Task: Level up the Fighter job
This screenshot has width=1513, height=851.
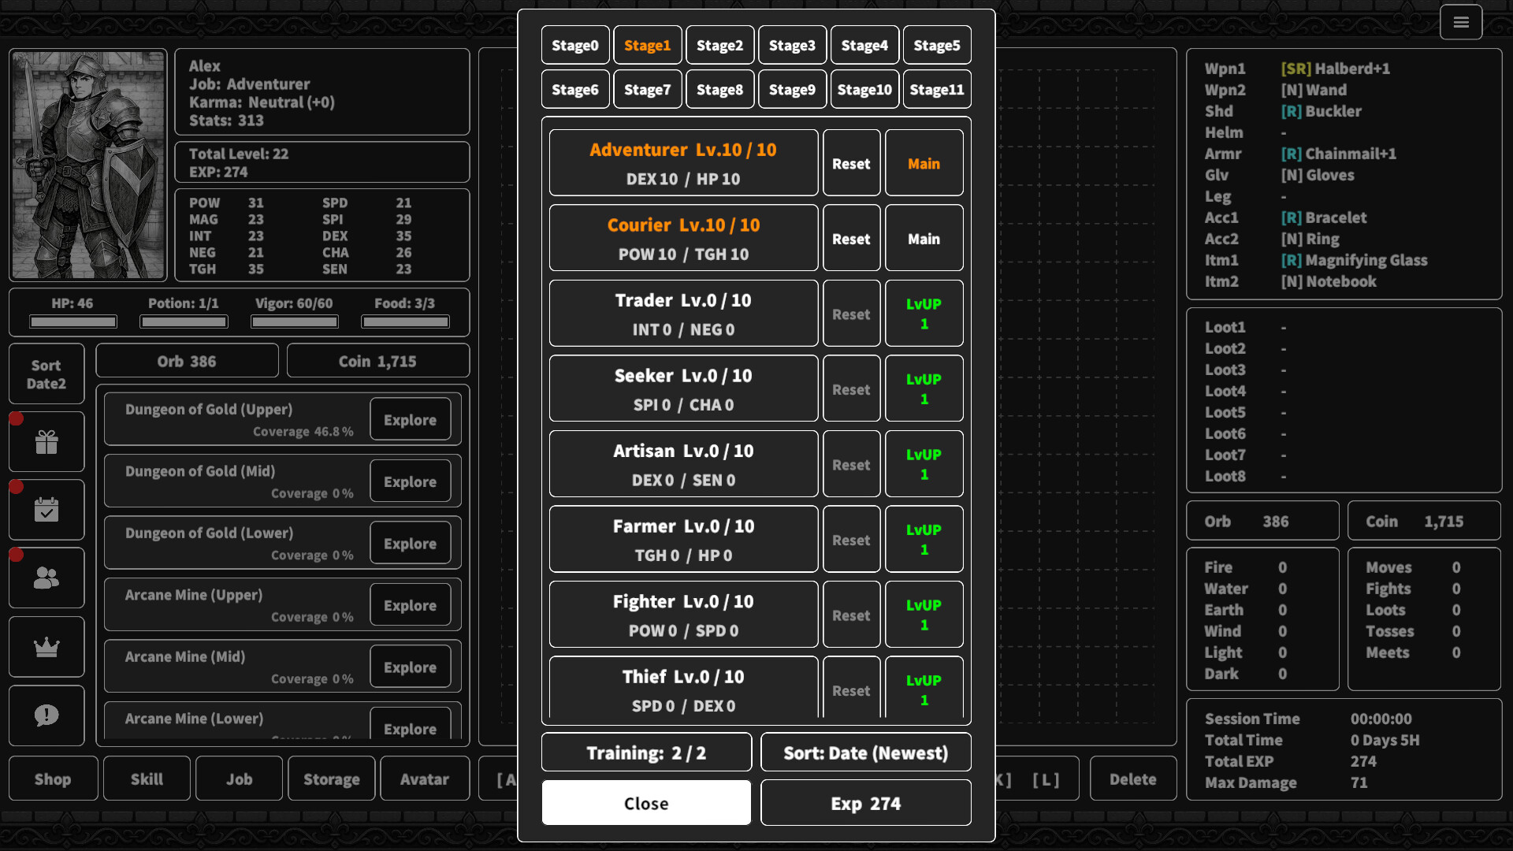Action: coord(924,615)
